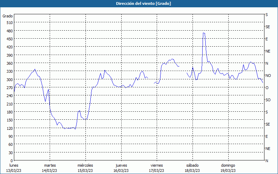Click the date 16/03/23
278x174 pixels.
(121, 171)
